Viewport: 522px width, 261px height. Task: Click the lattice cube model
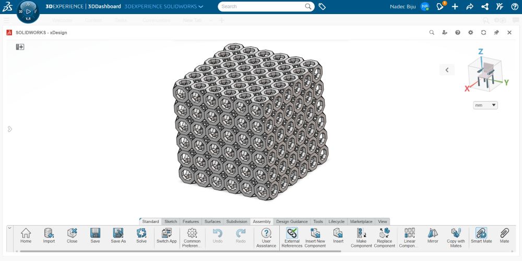coord(251,122)
